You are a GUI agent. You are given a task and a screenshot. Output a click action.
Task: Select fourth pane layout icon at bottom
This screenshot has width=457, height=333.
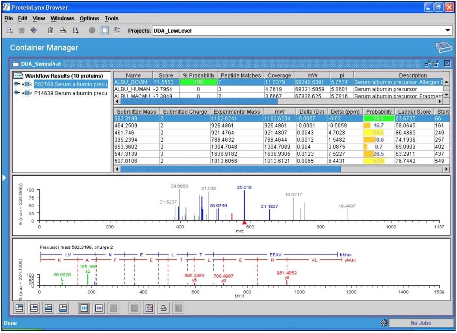tap(63, 308)
